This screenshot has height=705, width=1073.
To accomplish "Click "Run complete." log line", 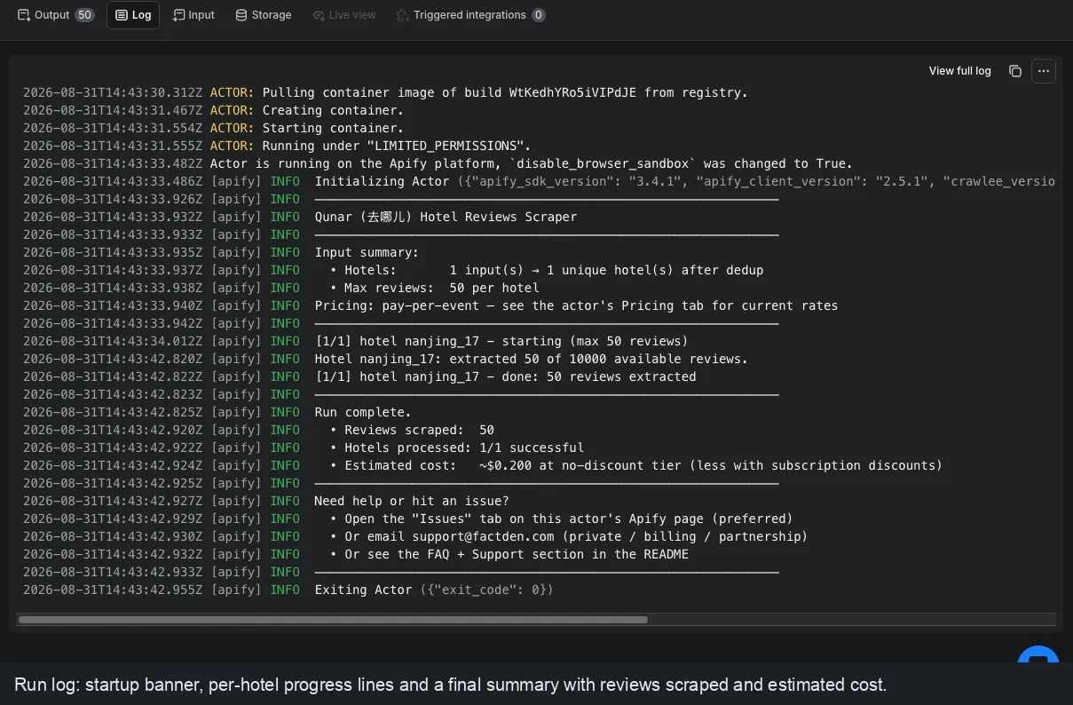I will coord(217,412).
